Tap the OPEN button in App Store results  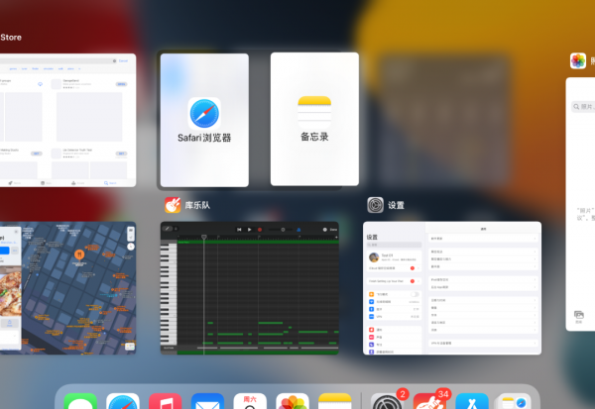(x=121, y=84)
